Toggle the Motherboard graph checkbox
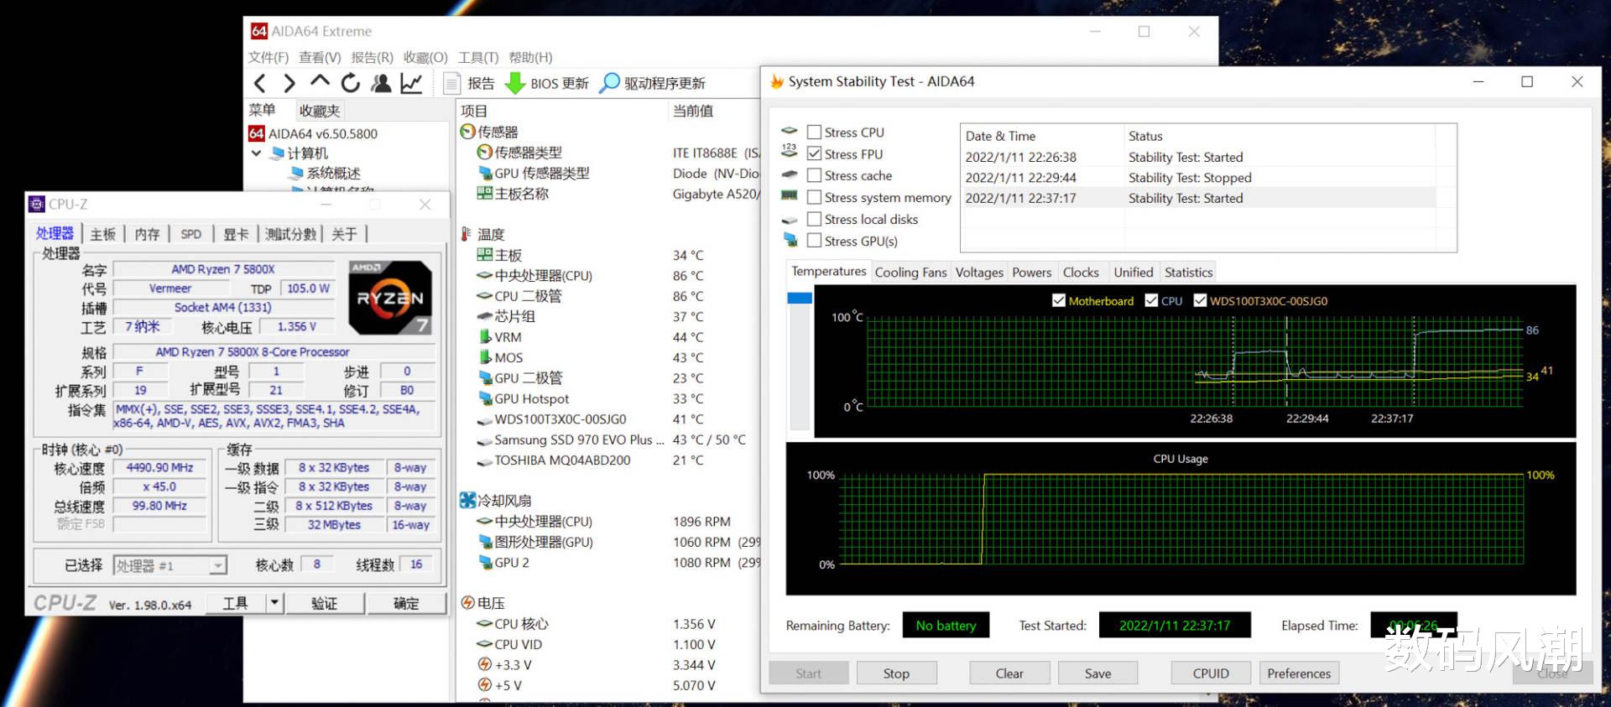Viewport: 1611px width, 707px height. coord(1059,301)
